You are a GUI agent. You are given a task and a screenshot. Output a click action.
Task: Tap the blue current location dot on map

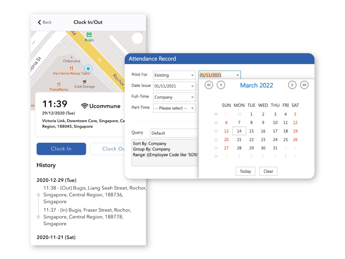(x=88, y=69)
